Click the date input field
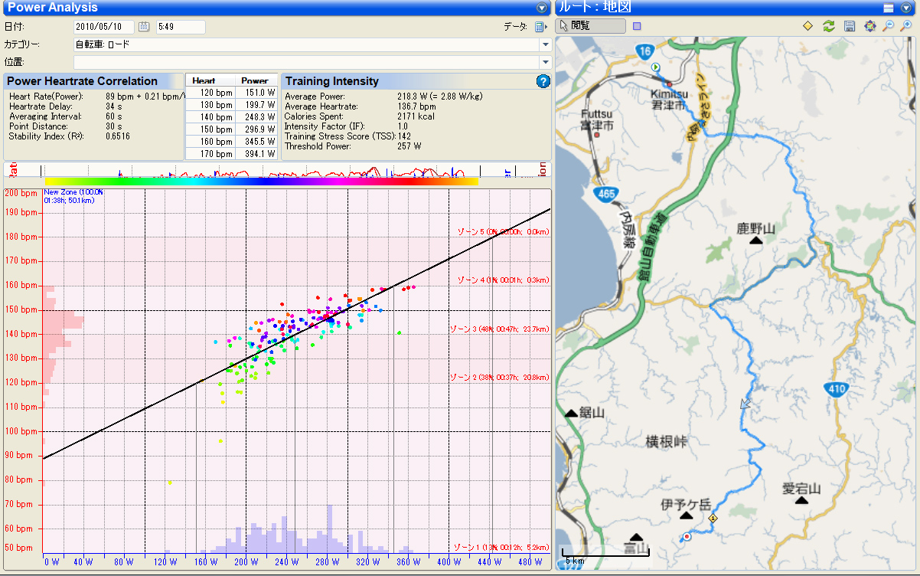This screenshot has width=920, height=576. [103, 27]
